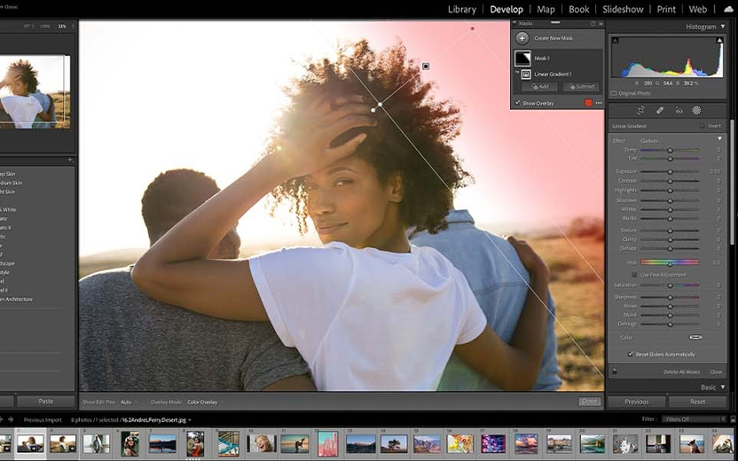
Task: Select the Crop Overlay tool icon
Action: click(x=641, y=111)
